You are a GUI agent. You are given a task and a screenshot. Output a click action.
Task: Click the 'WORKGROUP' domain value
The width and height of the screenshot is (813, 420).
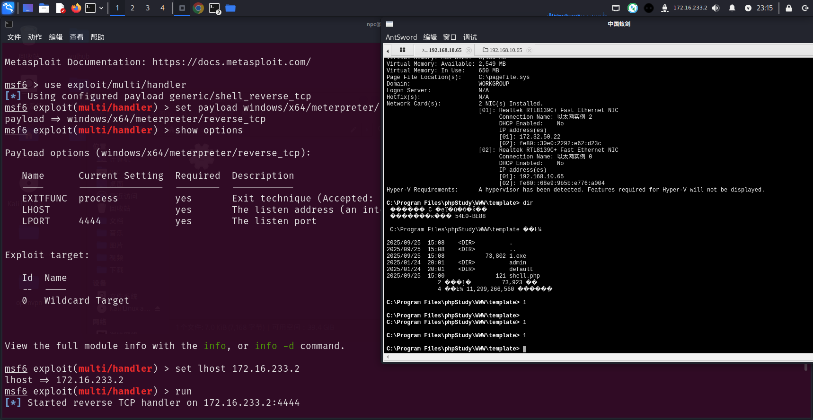coord(494,84)
